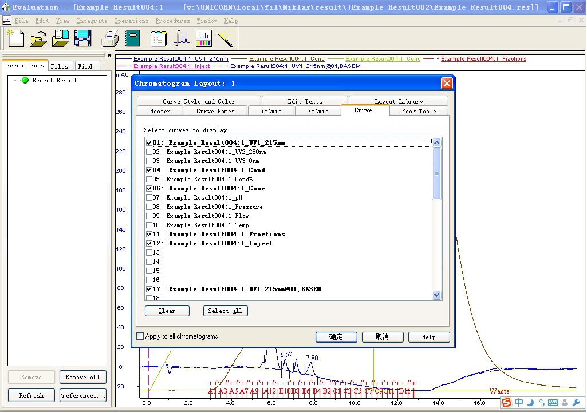Screen dimensions: 587x413
Task: Click the new document toolbar icon
Action: pos(15,38)
